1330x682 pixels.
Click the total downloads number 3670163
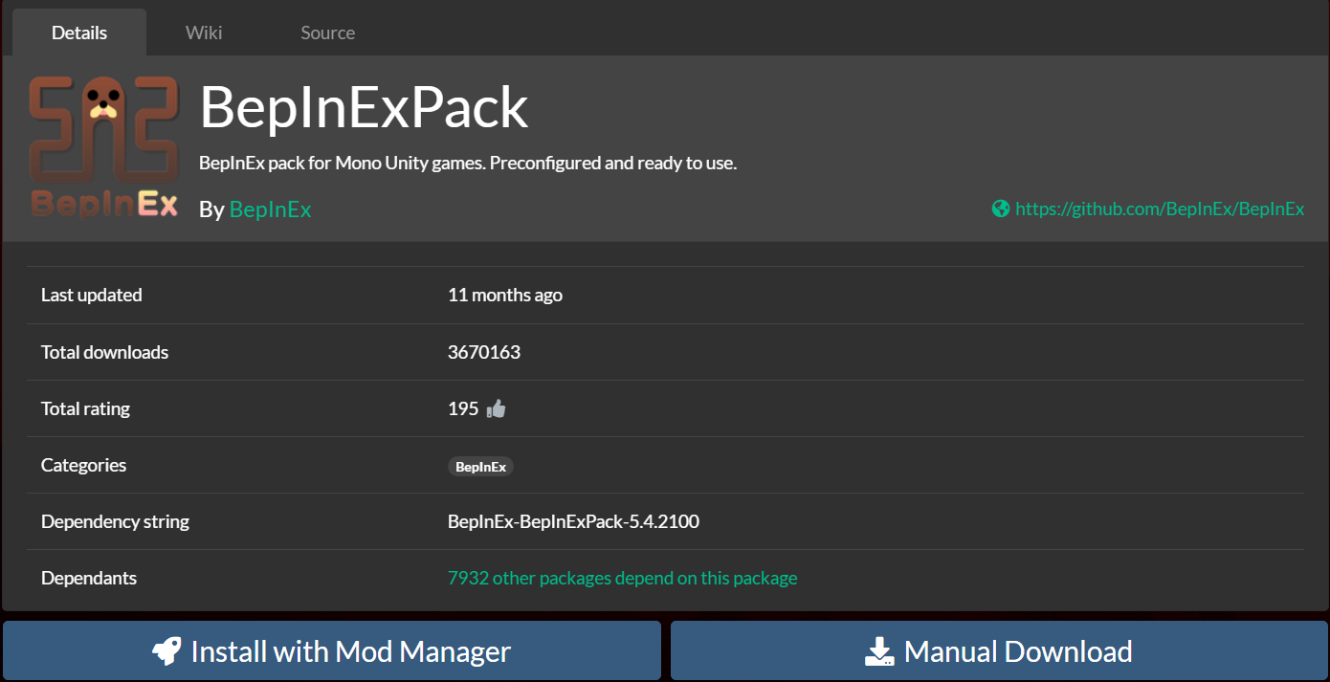(484, 352)
